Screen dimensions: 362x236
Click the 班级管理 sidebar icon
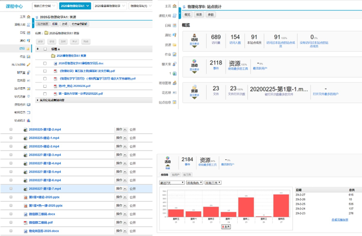(174, 83)
